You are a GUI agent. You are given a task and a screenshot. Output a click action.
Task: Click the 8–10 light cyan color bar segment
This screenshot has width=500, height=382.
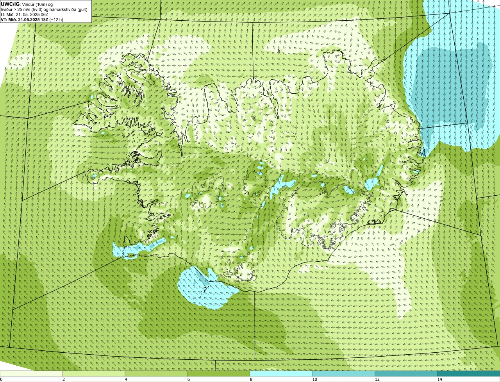[281, 374]
